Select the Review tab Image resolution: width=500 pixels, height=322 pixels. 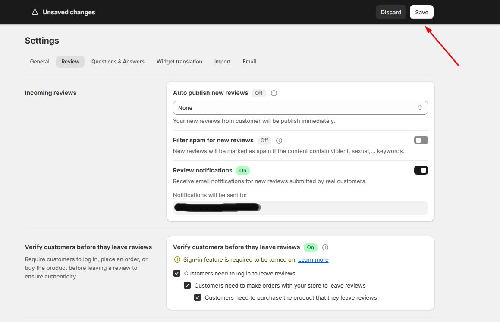click(x=70, y=62)
